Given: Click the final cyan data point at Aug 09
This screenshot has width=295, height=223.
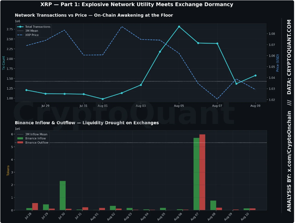Looking at the screenshot, I should [x=256, y=76].
